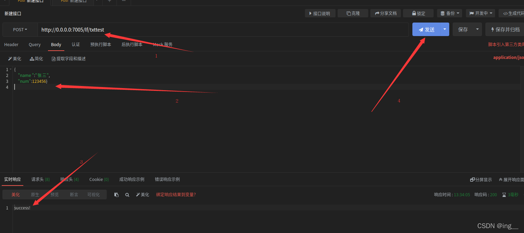
Task: Click the copy response icon
Action: point(116,195)
